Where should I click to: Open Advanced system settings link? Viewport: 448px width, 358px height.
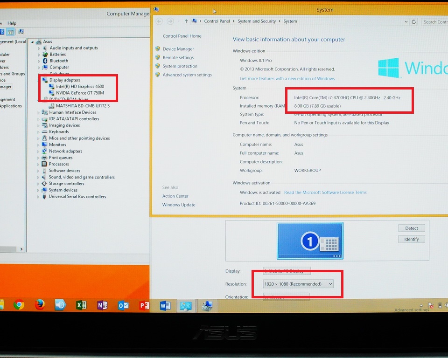click(x=187, y=75)
